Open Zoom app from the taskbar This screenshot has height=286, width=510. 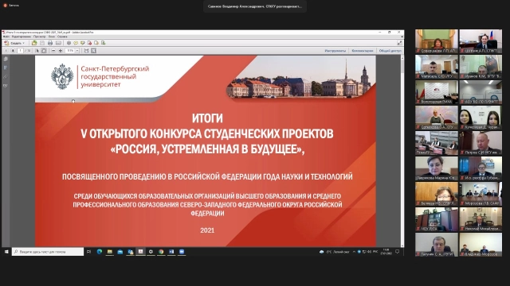click(x=182, y=252)
